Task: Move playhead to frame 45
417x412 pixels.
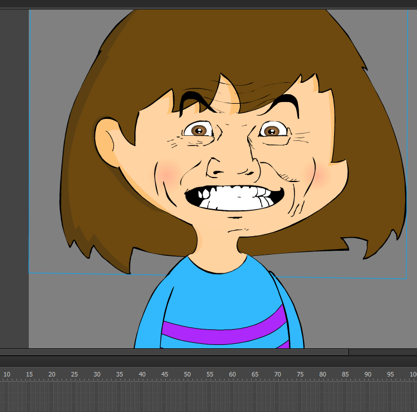Action: [165, 374]
